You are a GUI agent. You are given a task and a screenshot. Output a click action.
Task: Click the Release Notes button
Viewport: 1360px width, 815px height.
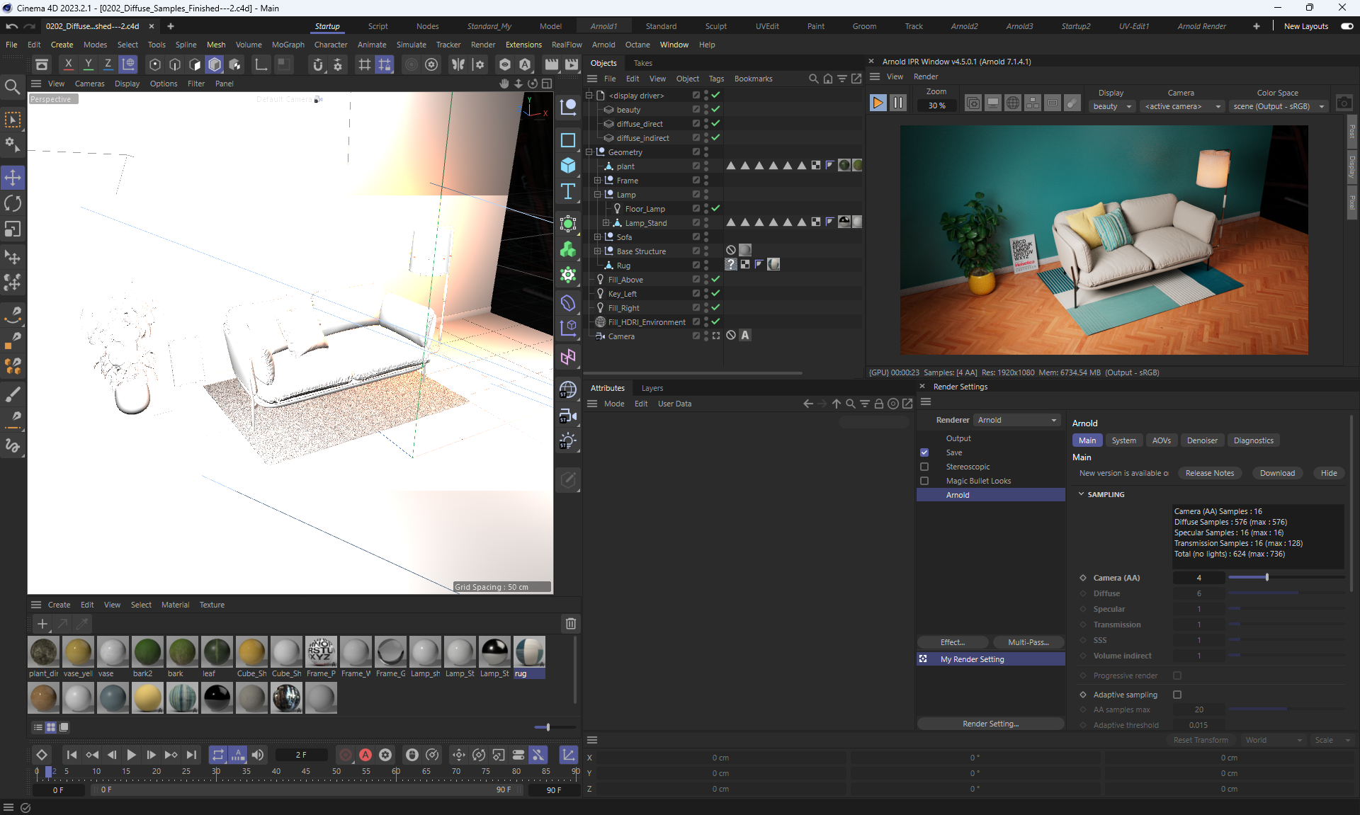pyautogui.click(x=1209, y=473)
